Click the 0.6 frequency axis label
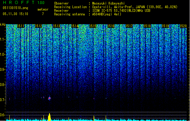The width and height of the screenshot is (190, 121). coord(3,115)
